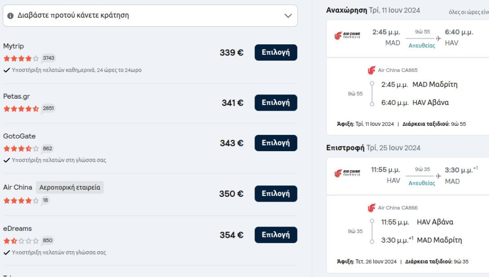Image resolution: width=489 pixels, height=277 pixels.
Task: Expand the 'Διαβάστε προτού κάνετε κράτηση' chevron
Action: [288, 16]
